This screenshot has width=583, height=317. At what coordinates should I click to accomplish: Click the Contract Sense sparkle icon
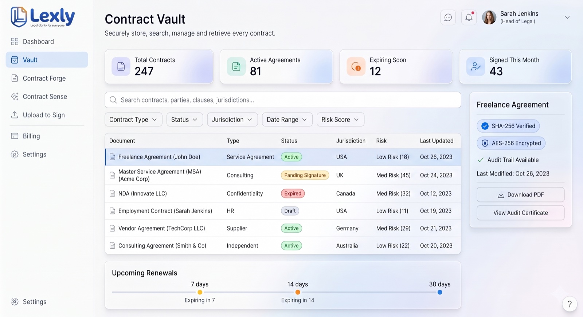pos(15,96)
